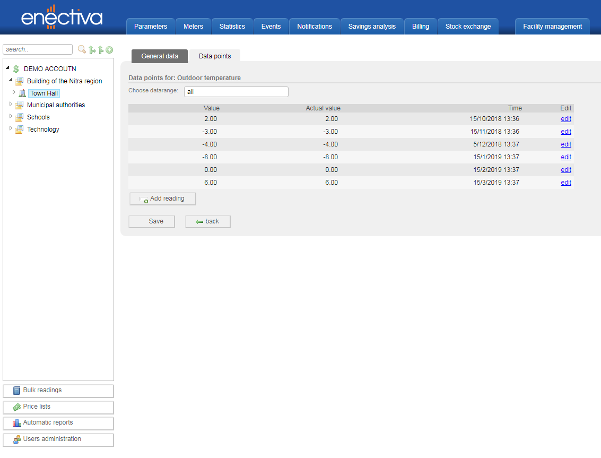Click the Choose datarange input field
This screenshot has height=458, width=601.
tap(236, 92)
